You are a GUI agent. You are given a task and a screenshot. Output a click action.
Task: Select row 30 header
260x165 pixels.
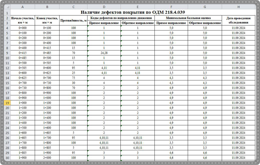click(x=7, y=158)
